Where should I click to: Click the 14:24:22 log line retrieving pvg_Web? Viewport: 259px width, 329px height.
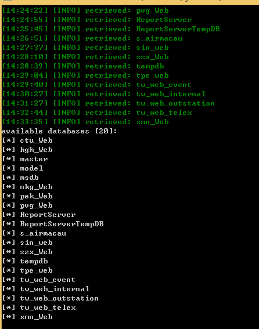pyautogui.click(x=85, y=10)
